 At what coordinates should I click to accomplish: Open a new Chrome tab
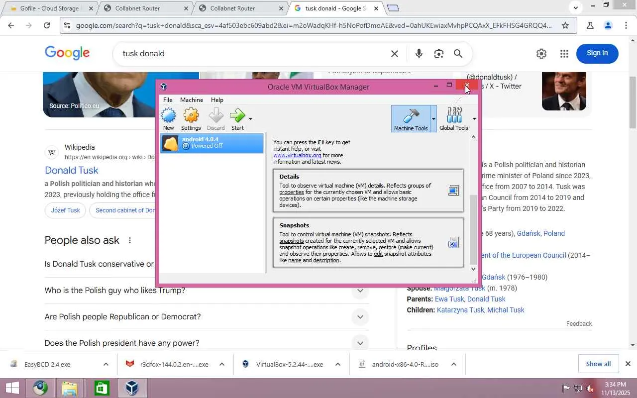393,8
